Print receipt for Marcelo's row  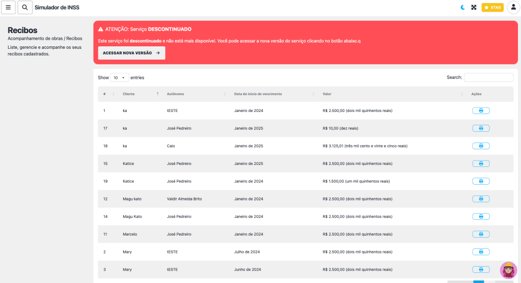481,234
